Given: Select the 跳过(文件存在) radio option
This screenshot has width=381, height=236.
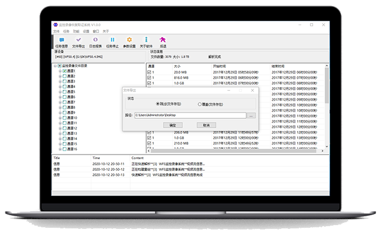Looking at the screenshot, I should (x=158, y=103).
